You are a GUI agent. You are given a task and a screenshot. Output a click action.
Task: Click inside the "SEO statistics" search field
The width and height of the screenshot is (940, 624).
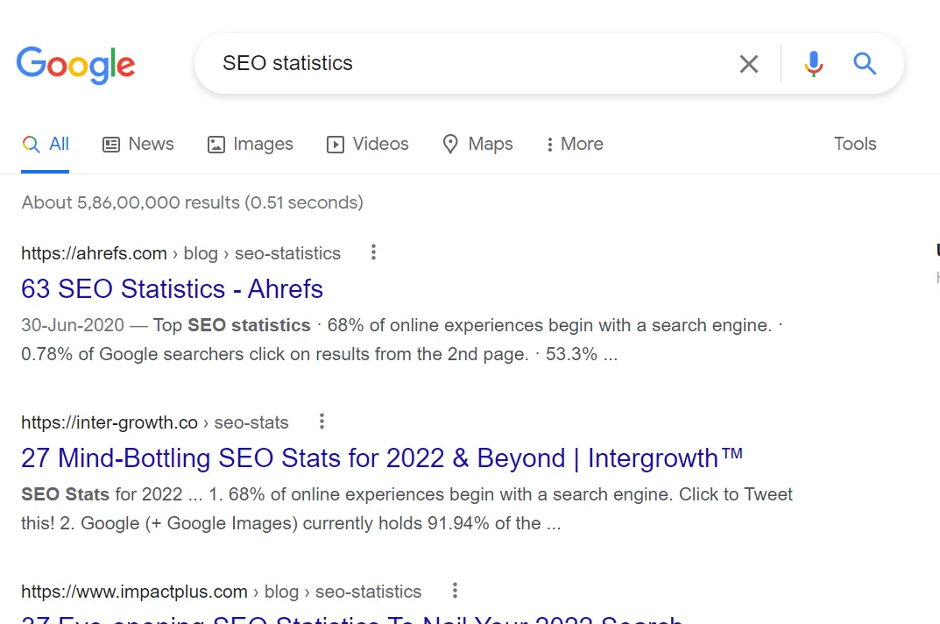[473, 64]
